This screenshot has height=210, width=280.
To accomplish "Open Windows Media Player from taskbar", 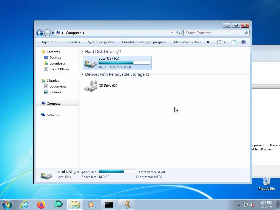I will coord(92,205).
